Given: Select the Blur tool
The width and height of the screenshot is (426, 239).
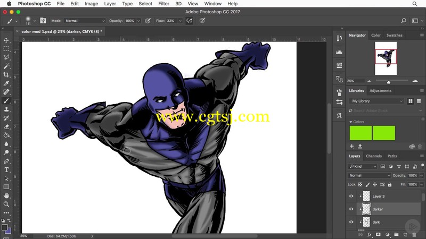Looking at the screenshot, I should [x=6, y=144].
